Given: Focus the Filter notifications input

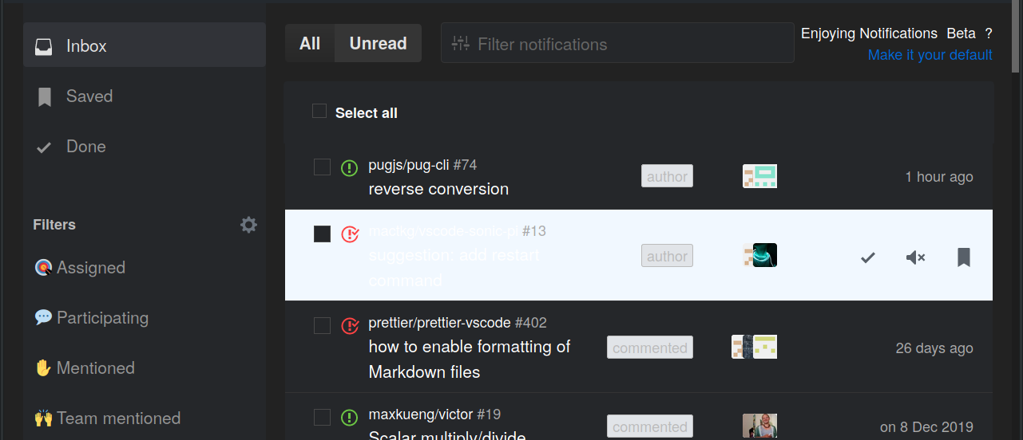Looking at the screenshot, I should point(617,43).
